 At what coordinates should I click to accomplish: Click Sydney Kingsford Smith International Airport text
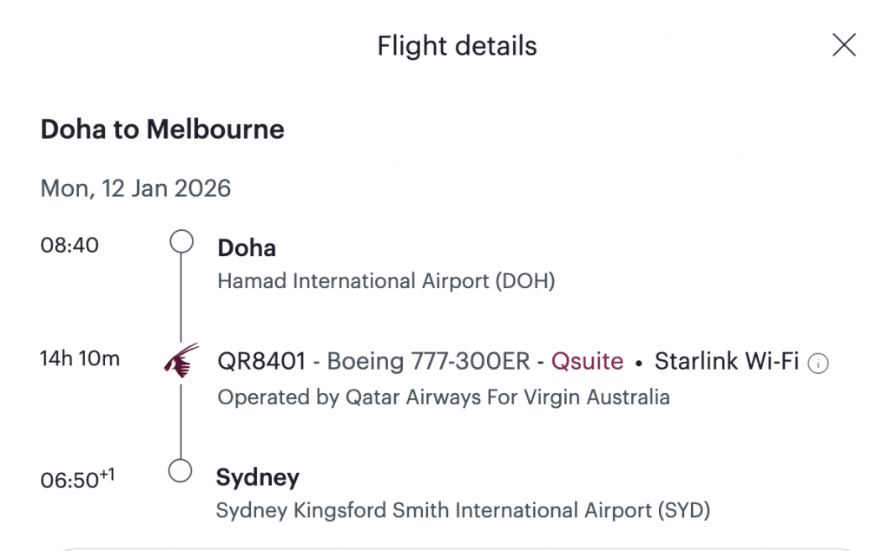(463, 510)
